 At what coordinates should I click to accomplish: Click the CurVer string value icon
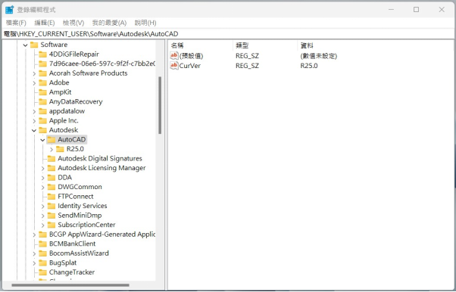pyautogui.click(x=174, y=65)
